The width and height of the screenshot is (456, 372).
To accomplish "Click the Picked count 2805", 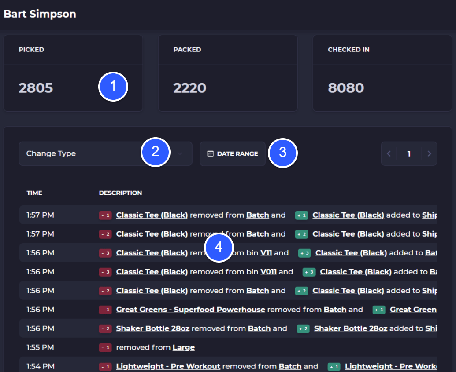I will click(36, 88).
